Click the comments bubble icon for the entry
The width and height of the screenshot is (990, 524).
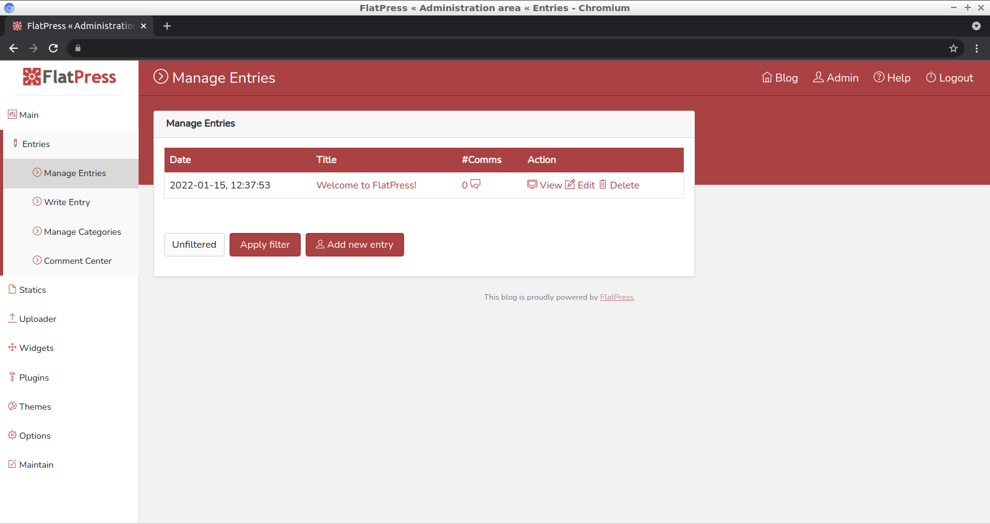pyautogui.click(x=475, y=184)
